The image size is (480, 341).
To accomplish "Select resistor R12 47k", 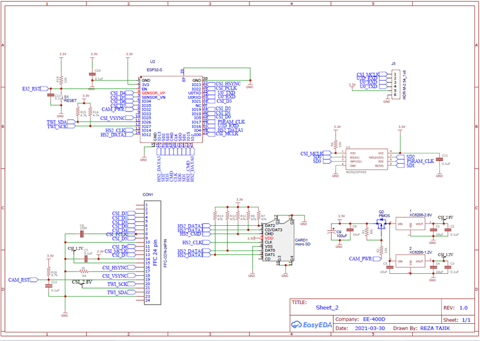I will (227, 216).
